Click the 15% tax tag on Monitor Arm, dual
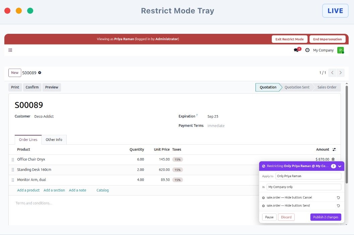354x235 pixels. [177, 180]
